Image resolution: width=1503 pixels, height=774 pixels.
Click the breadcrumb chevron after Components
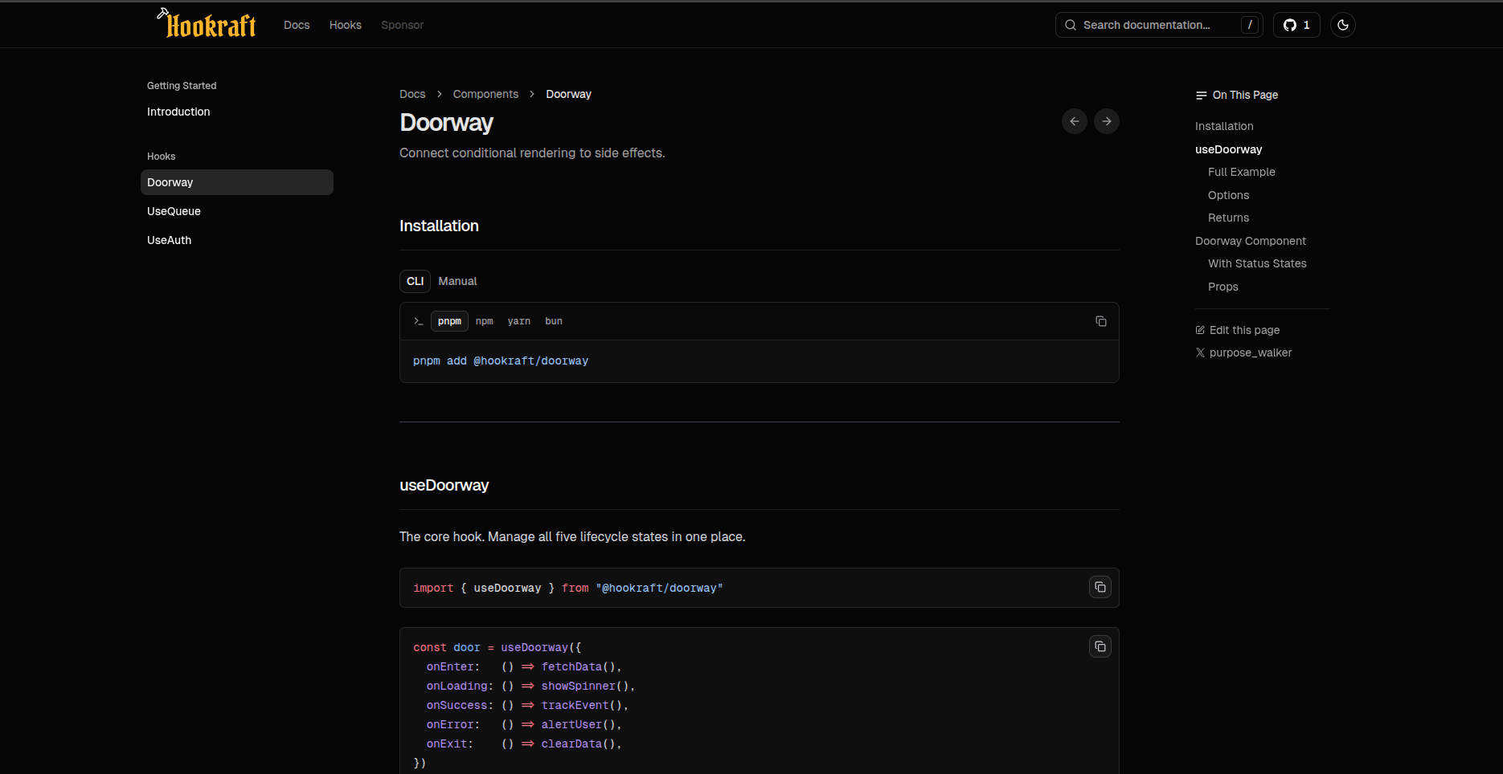click(532, 94)
